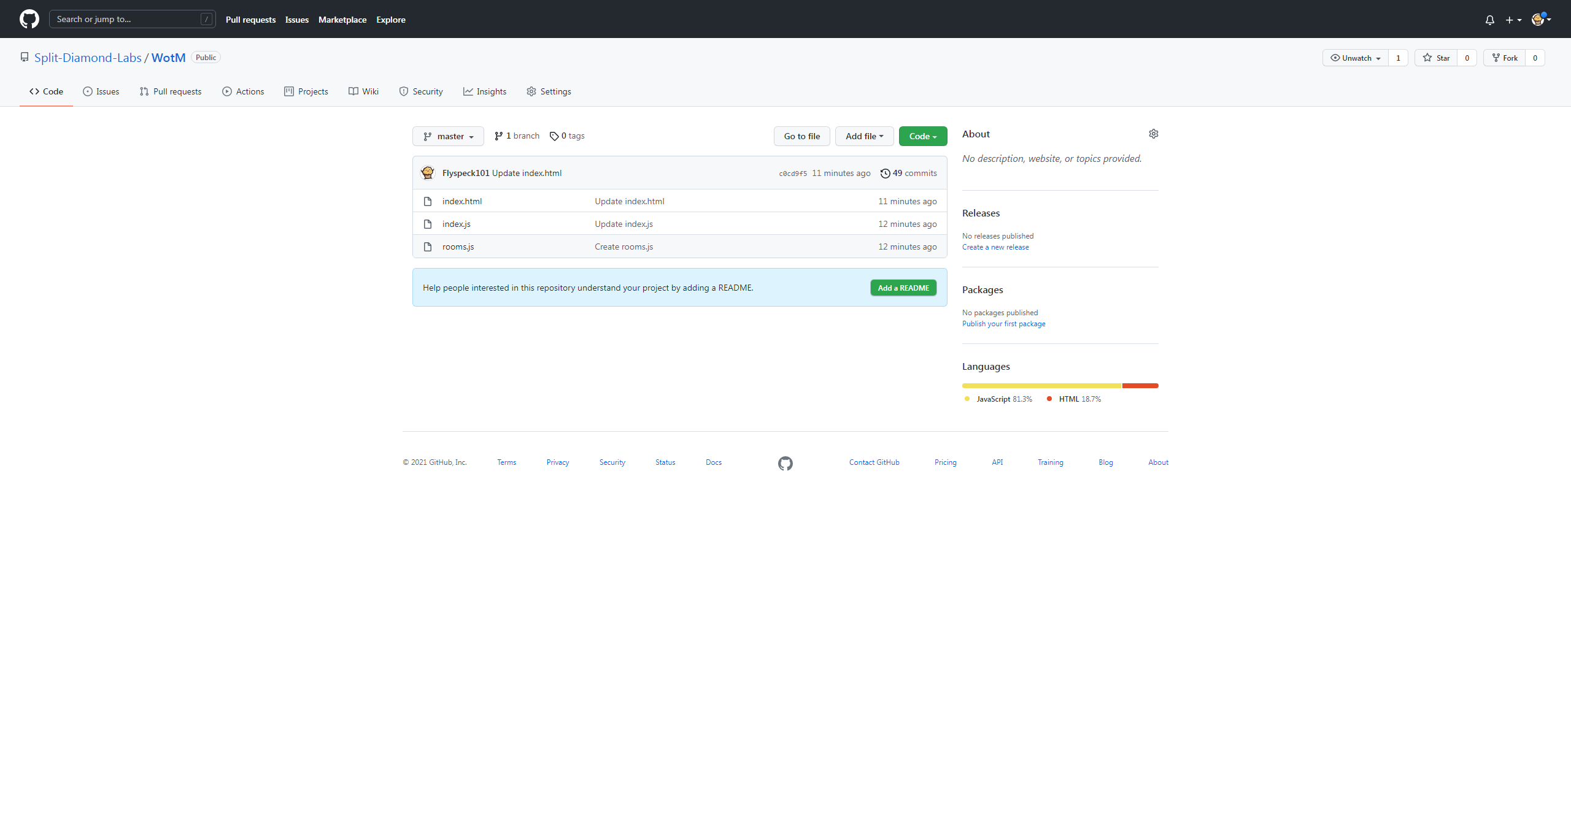Viewport: 1571px width, 815px height.
Task: Switch to the Insights tab
Action: [485, 91]
